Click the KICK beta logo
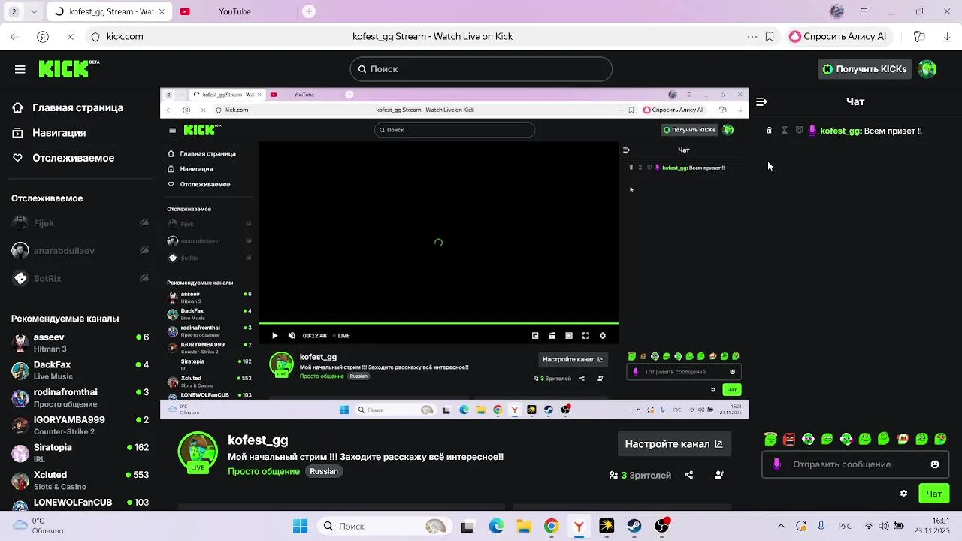This screenshot has height=541, width=962. point(69,68)
